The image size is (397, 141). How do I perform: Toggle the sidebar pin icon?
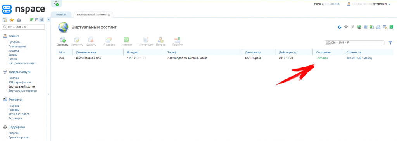[x=42, y=20]
